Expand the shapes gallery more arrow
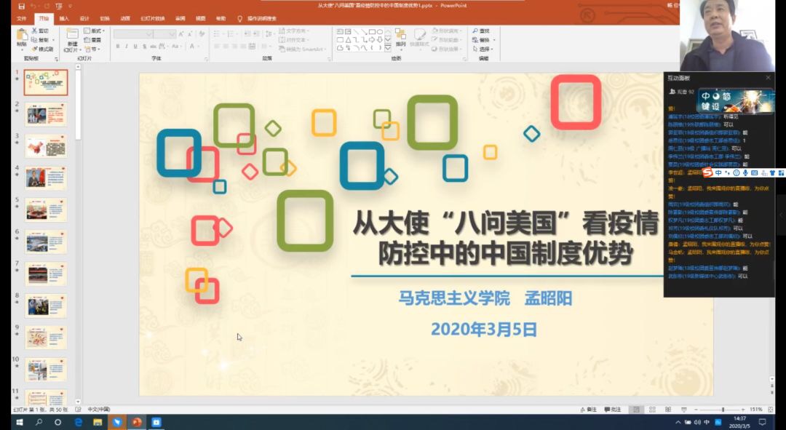786x430 pixels. [388, 47]
